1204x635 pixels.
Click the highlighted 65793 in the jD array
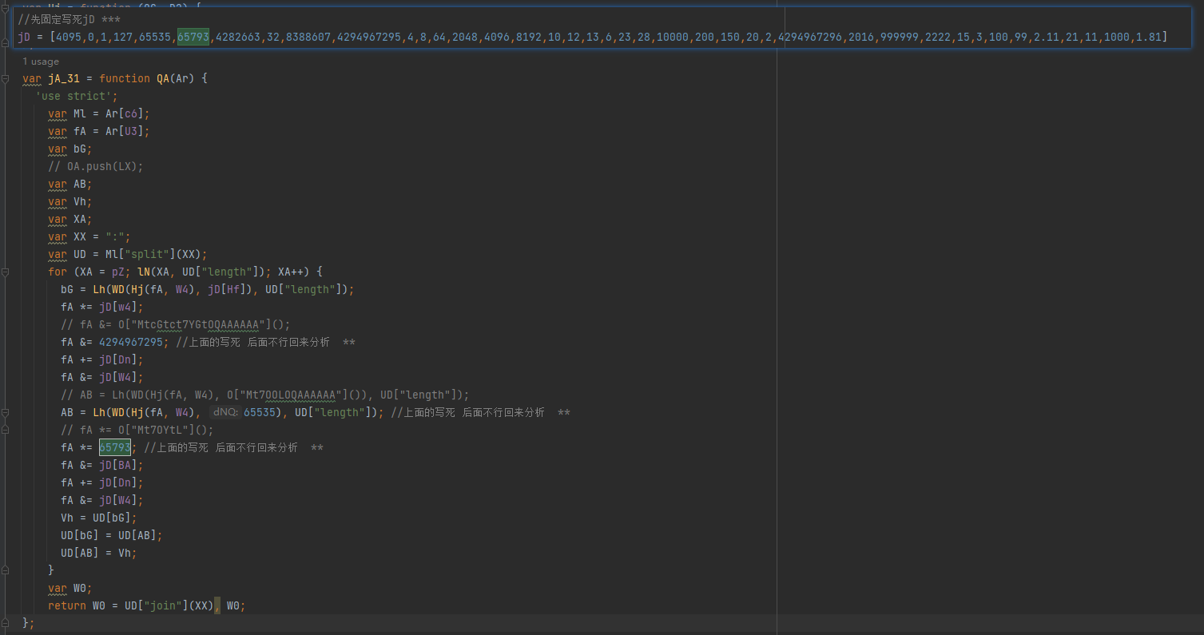pos(193,37)
